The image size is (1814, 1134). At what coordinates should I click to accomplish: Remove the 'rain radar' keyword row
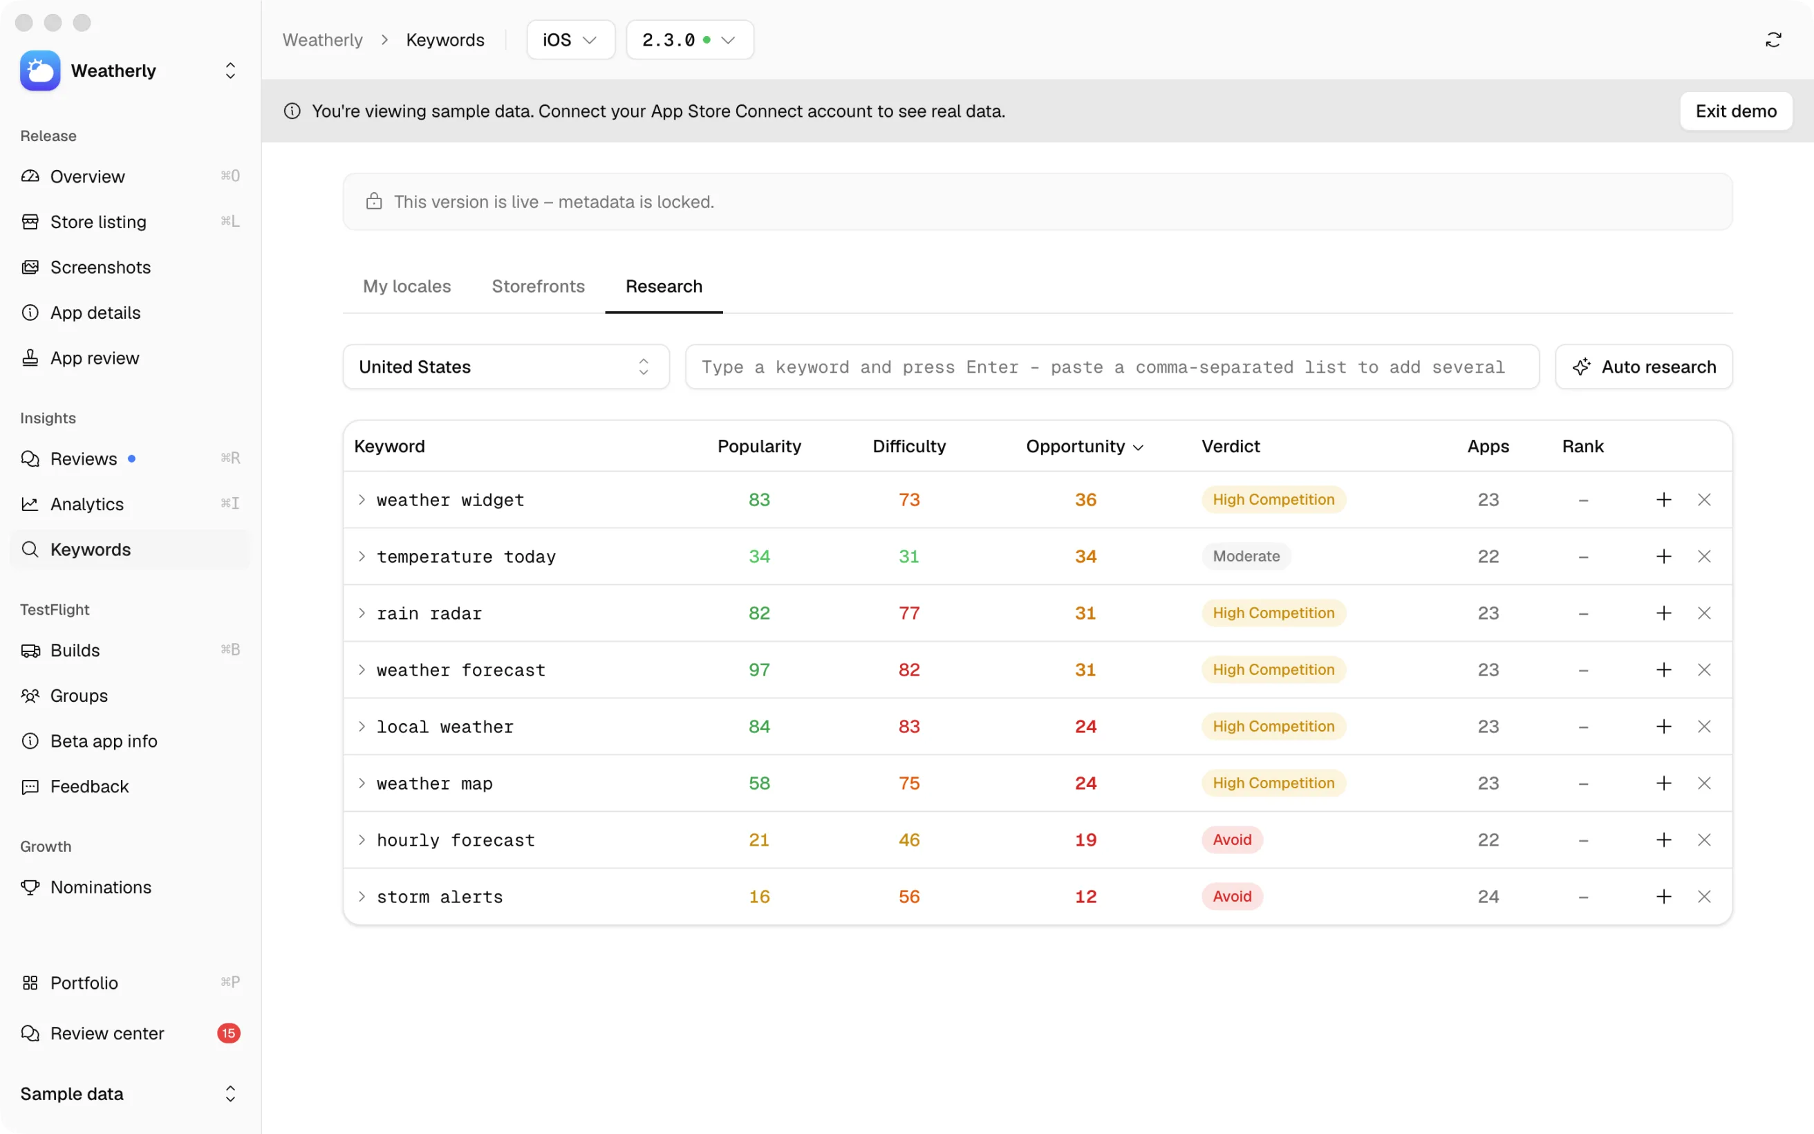pyautogui.click(x=1704, y=613)
